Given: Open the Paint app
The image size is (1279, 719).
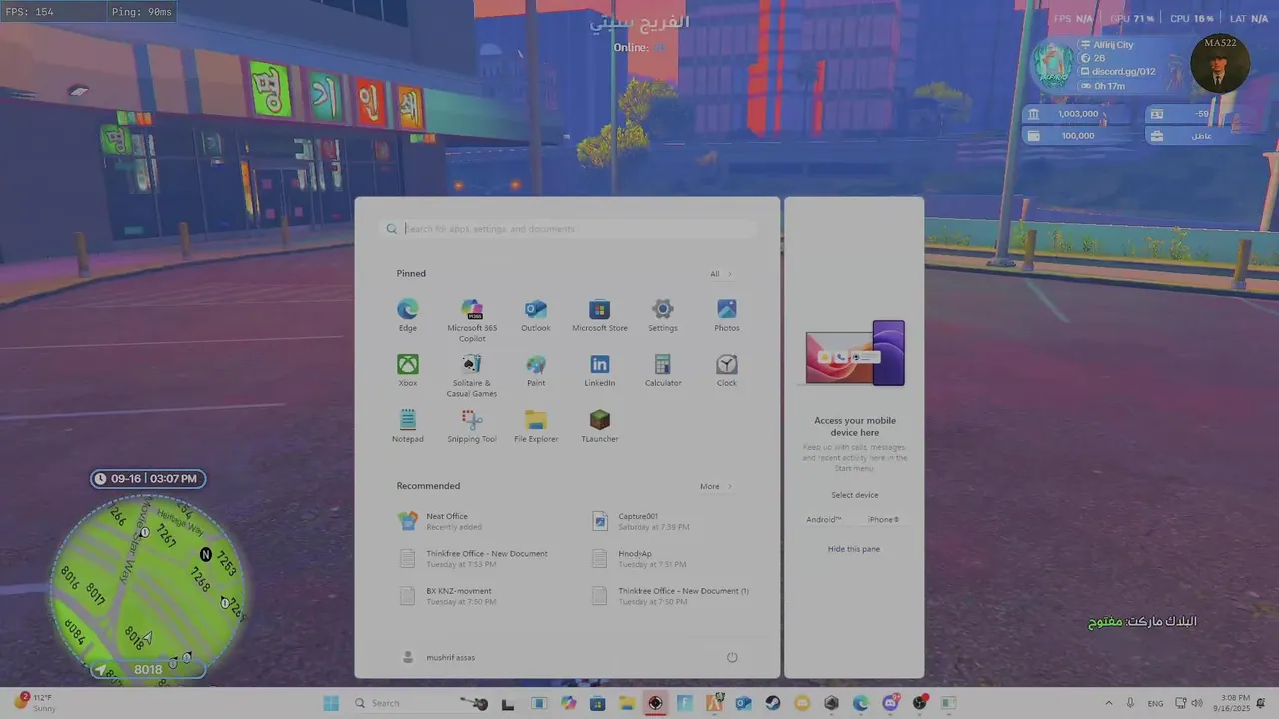Looking at the screenshot, I should coord(535,370).
